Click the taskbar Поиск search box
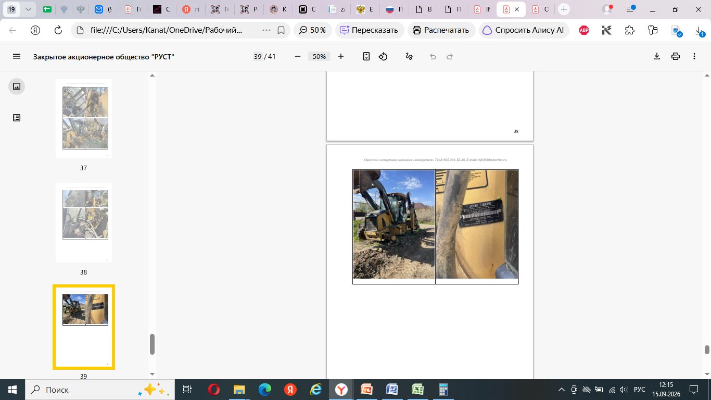The width and height of the screenshot is (711, 400). click(x=99, y=390)
